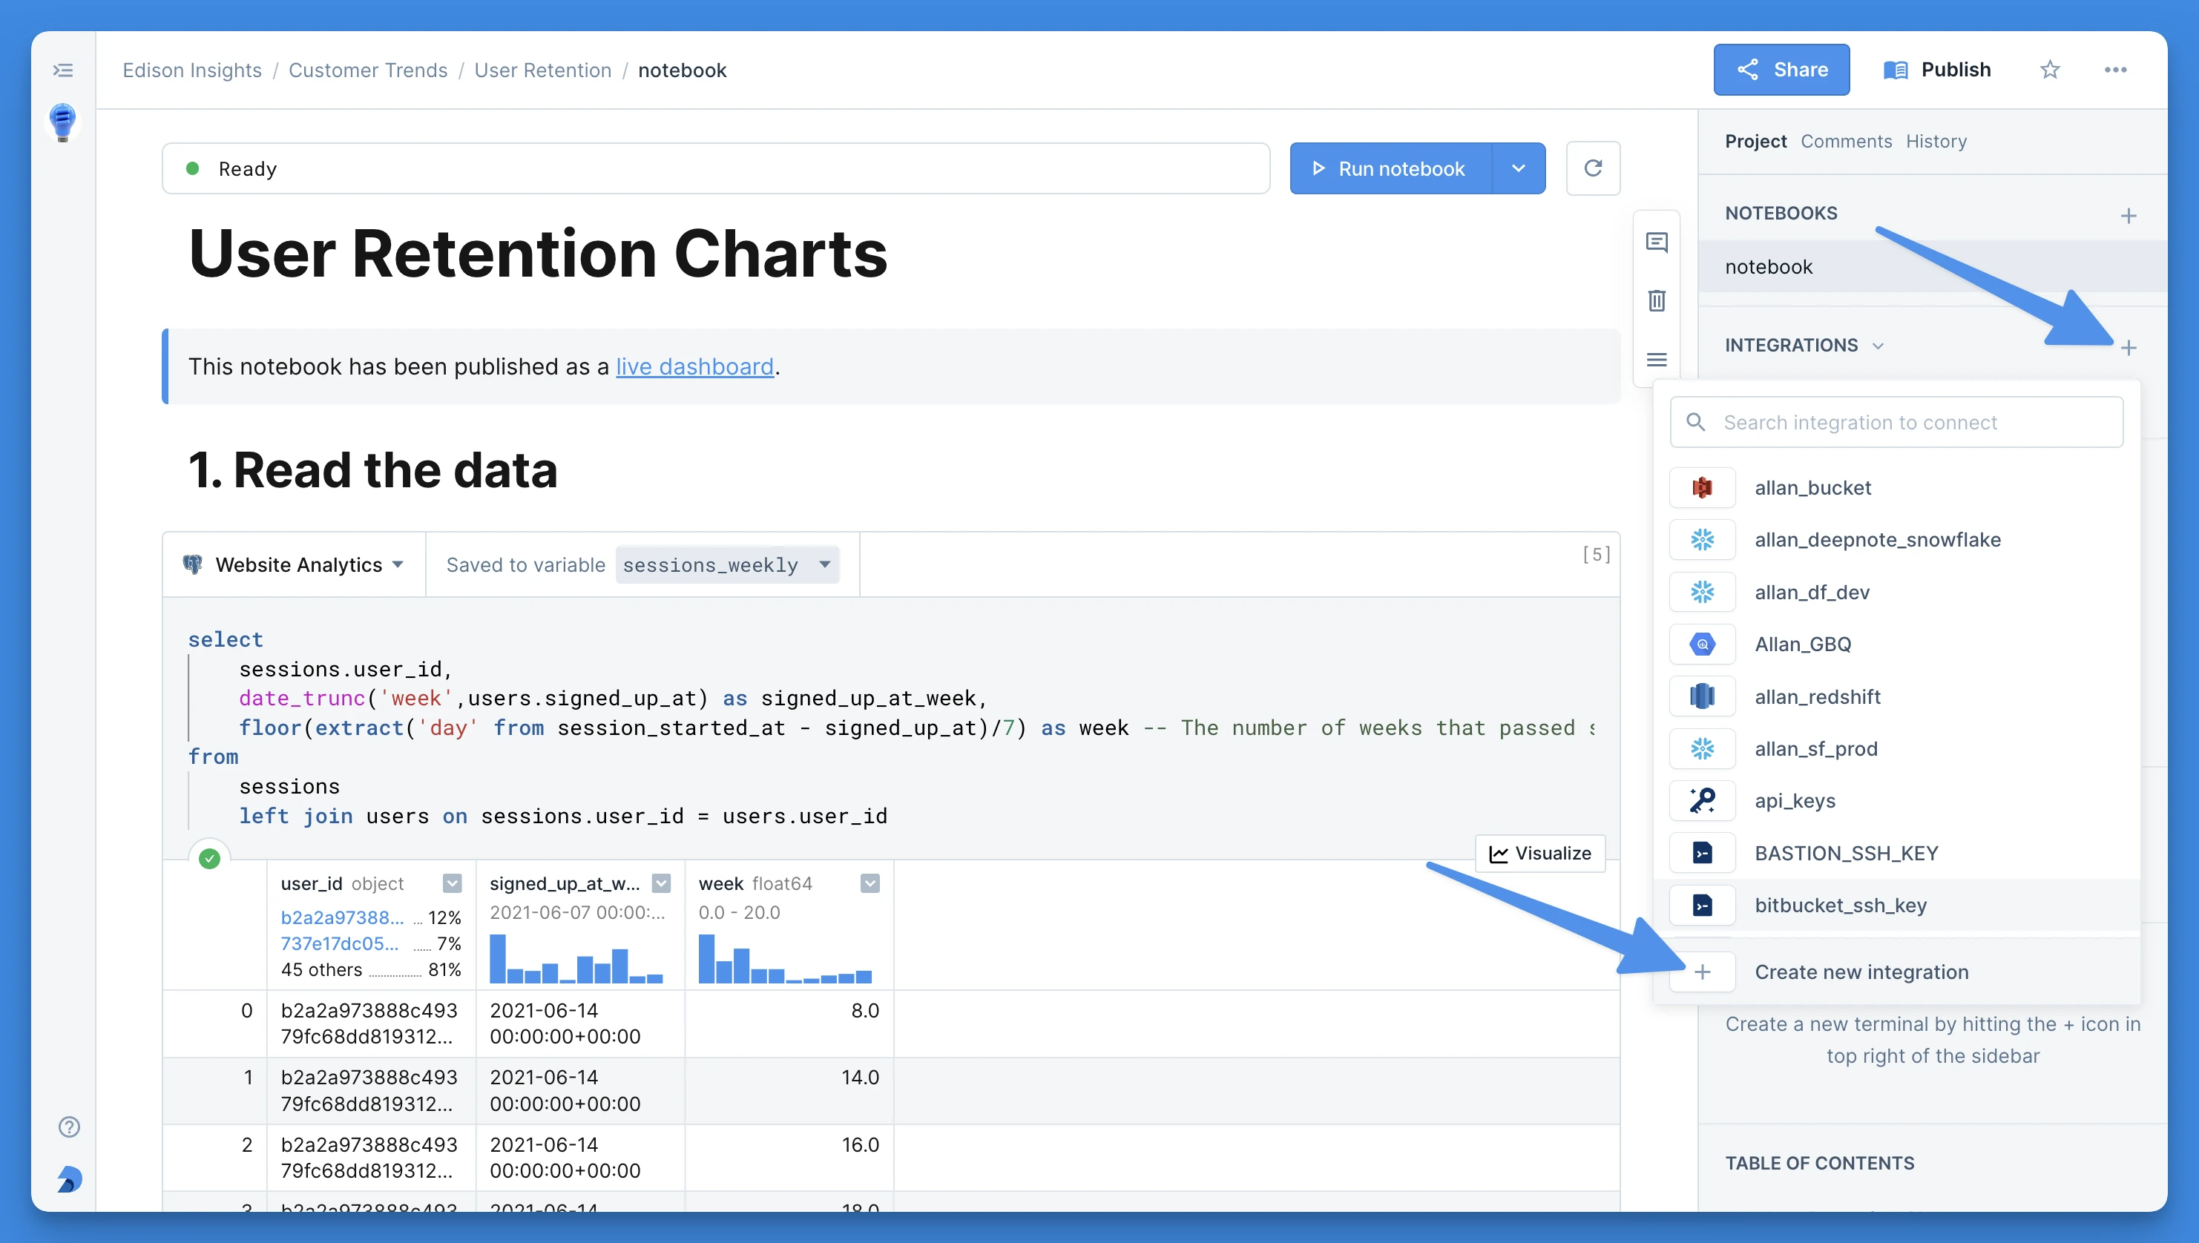Viewport: 2199px width, 1243px height.
Task: Click the week column histogram
Action: click(785, 958)
